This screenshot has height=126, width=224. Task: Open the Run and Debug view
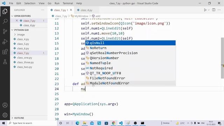click(5, 42)
